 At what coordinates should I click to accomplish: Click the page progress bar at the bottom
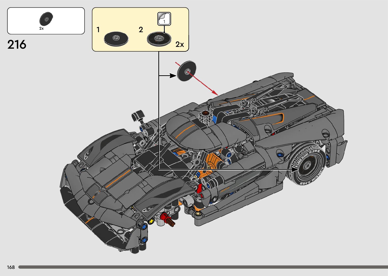[x=203, y=267]
